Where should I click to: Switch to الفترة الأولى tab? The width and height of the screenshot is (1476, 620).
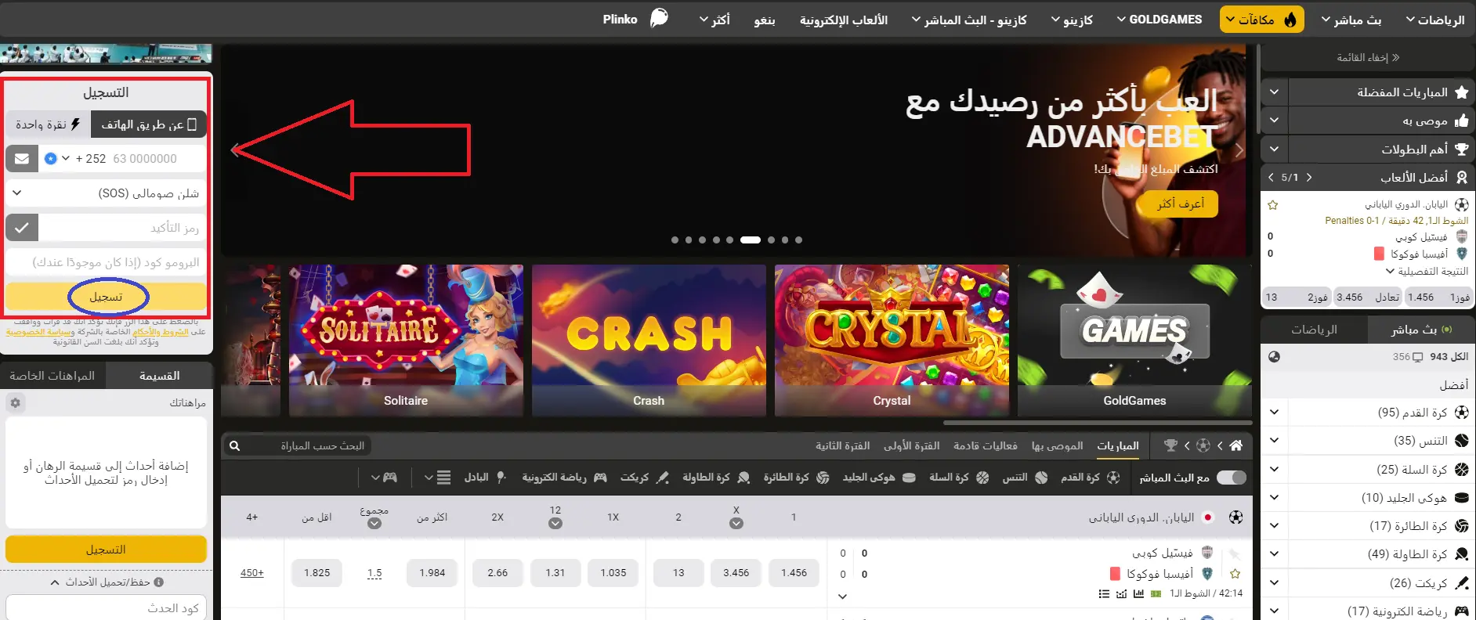point(912,445)
